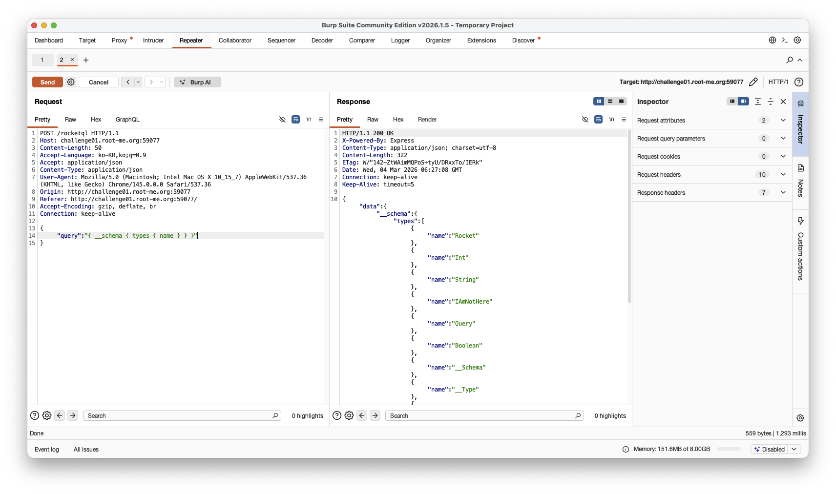Screen dimensions: 836x494
Task: Open the Repeater send settings gear
Action: (71, 82)
